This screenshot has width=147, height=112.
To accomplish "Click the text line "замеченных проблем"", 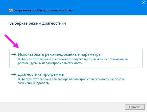I will pos(34,83).
